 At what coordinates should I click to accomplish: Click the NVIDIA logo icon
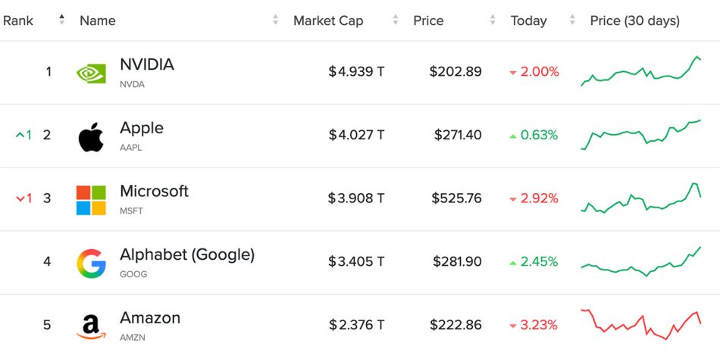tap(91, 73)
